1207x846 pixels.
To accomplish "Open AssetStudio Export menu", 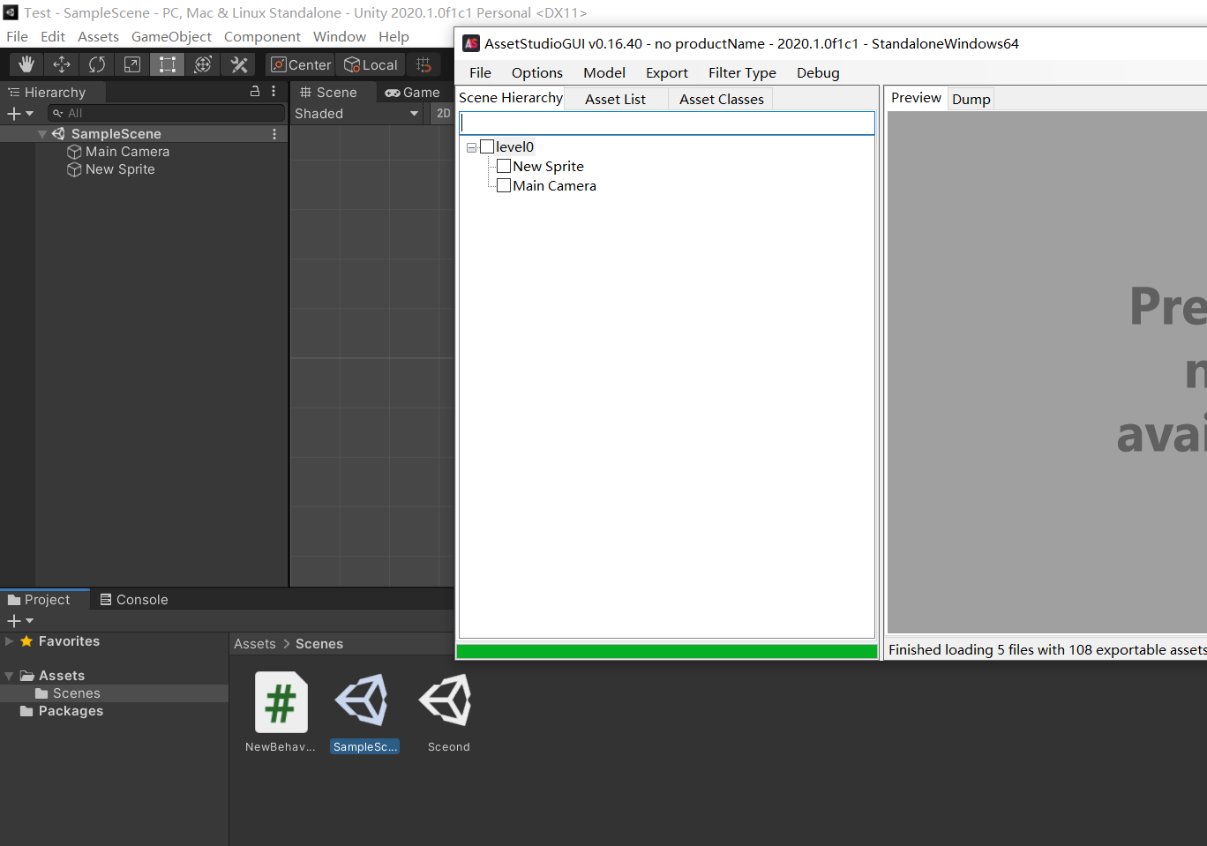I will (666, 72).
